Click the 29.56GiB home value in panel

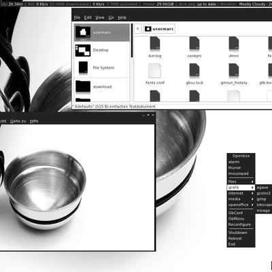(x=165, y=4)
